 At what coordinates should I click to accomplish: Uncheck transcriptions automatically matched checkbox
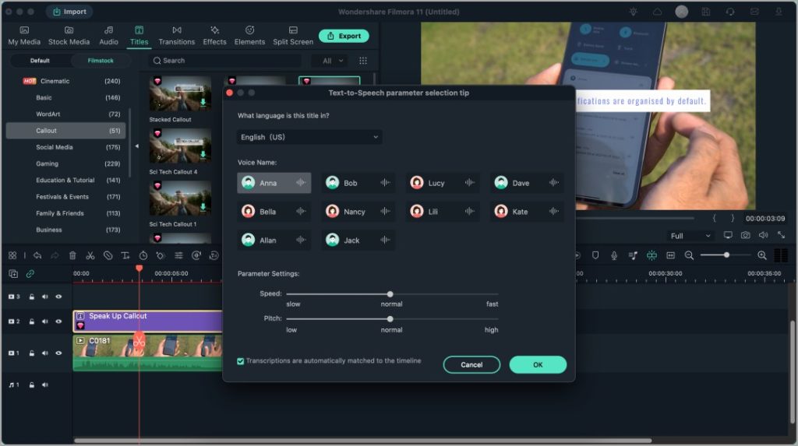(240, 361)
